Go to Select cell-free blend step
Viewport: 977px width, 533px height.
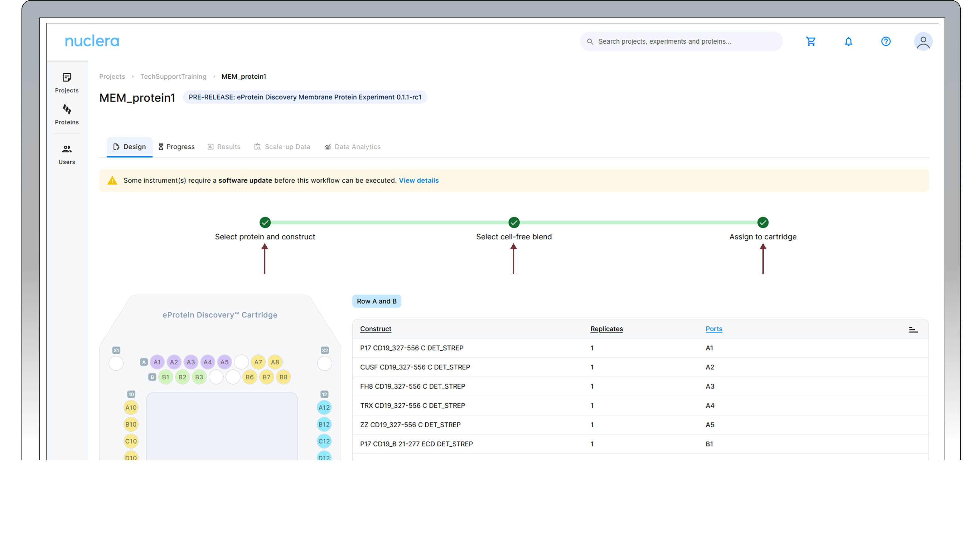pos(514,230)
